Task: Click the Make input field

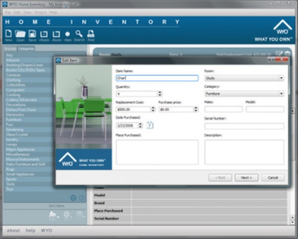Action: (x=223, y=109)
